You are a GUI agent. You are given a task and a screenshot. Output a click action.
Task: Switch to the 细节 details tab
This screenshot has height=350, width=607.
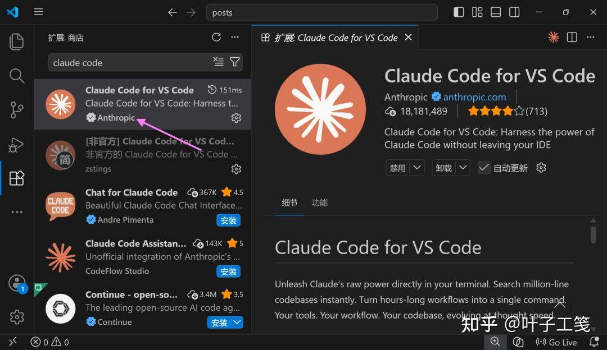[x=289, y=202]
